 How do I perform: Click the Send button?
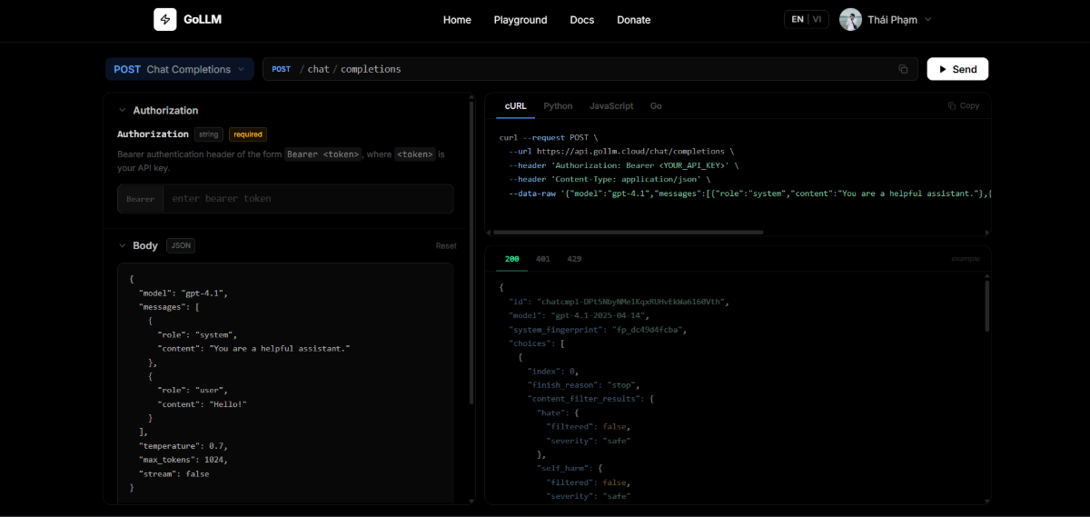tap(957, 69)
